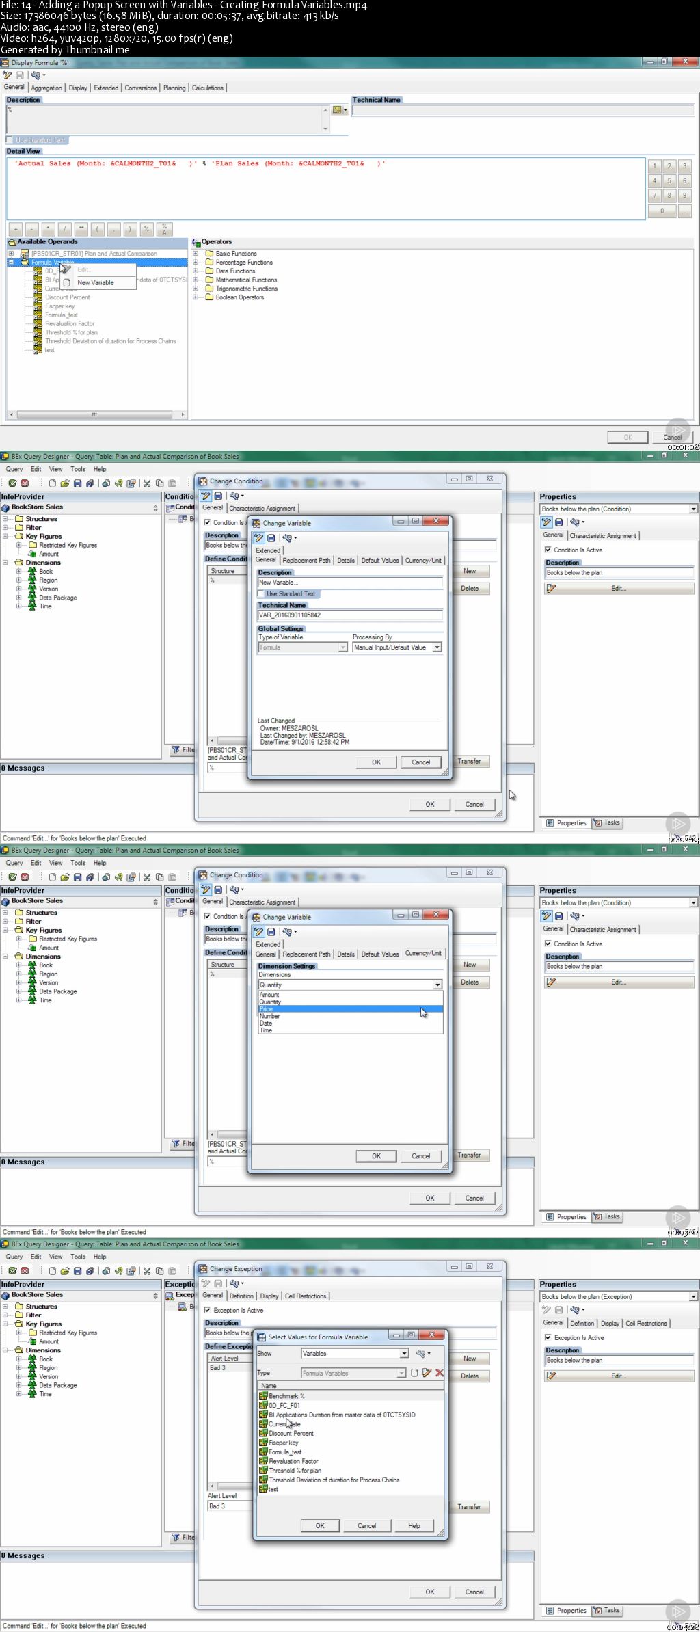
Task: Click the paste icon in toolbar behind Change Exception
Action: [x=172, y=1271]
